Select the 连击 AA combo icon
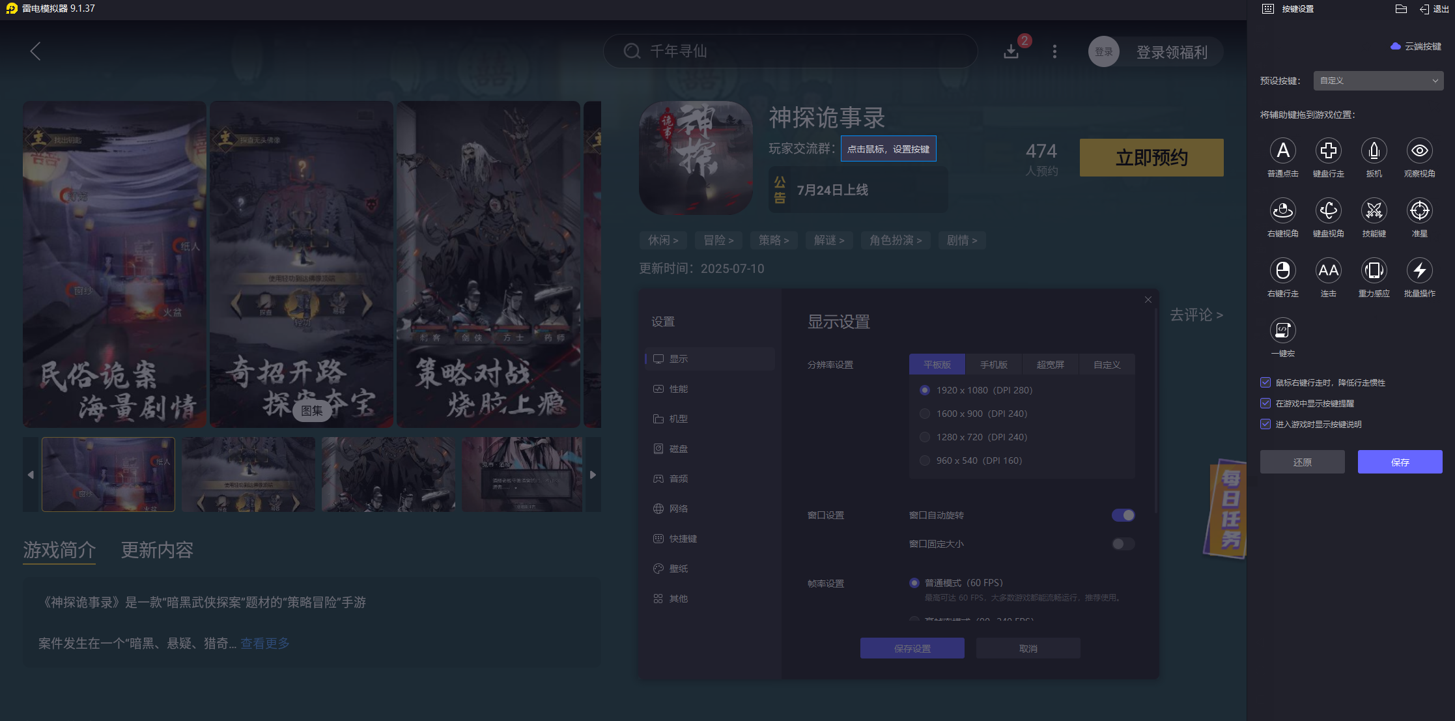Image resolution: width=1455 pixels, height=721 pixels. tap(1328, 270)
